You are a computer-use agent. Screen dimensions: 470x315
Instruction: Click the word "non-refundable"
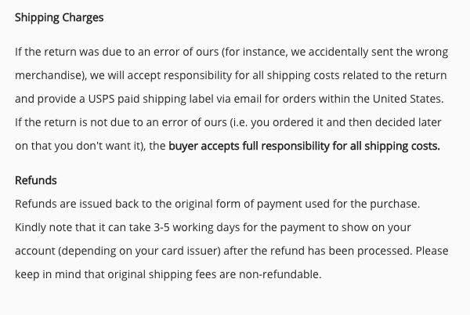280,275
